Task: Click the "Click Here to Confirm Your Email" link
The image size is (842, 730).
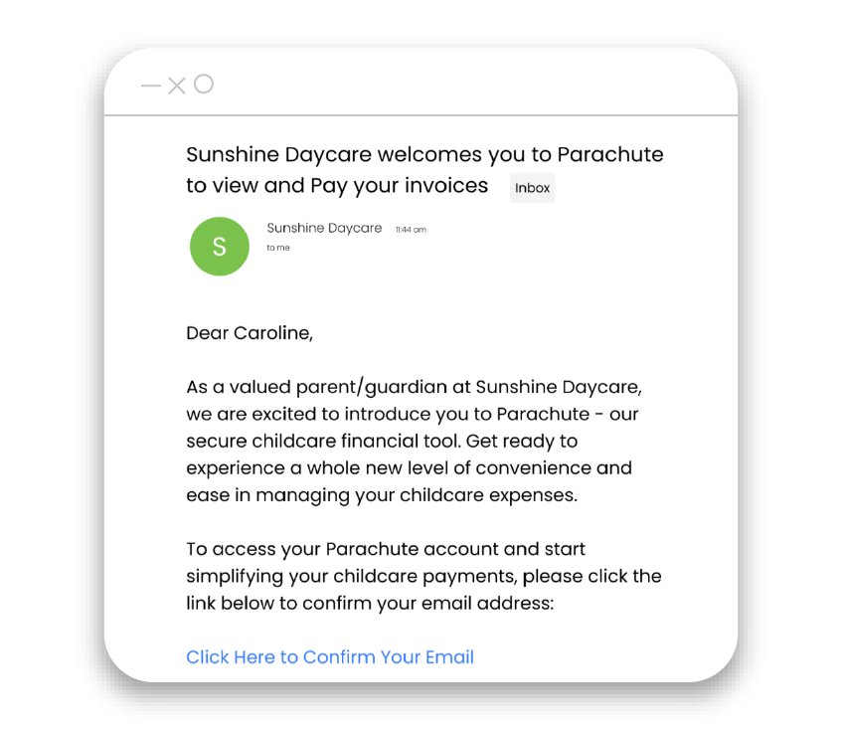Action: (x=330, y=657)
